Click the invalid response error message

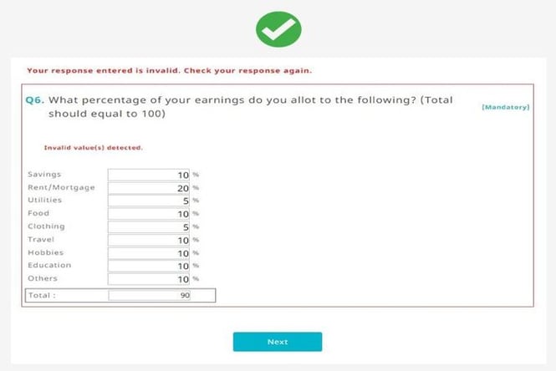pyautogui.click(x=170, y=70)
